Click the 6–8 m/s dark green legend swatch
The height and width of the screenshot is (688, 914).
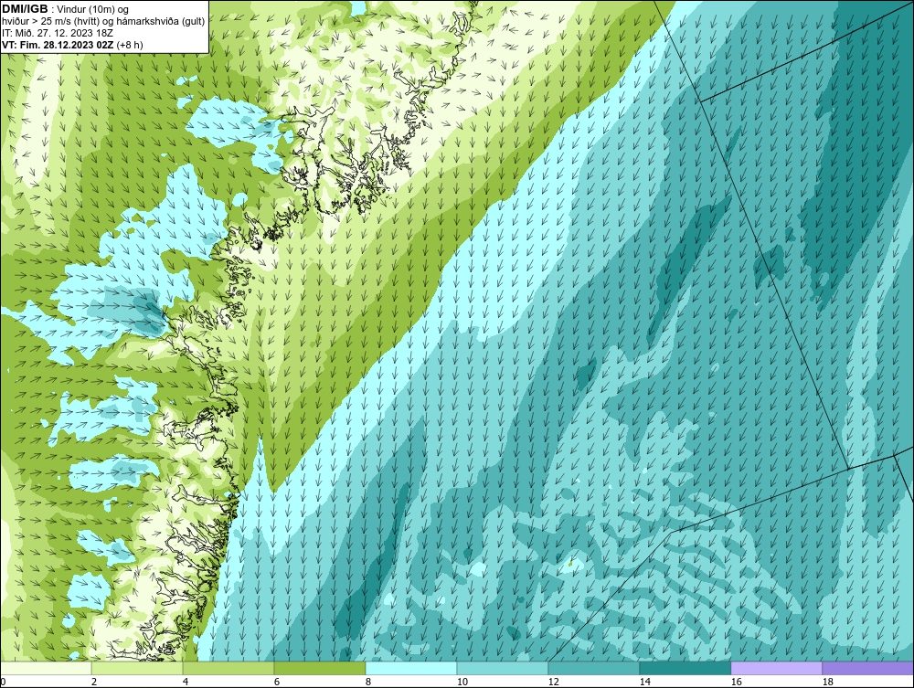coord(320,668)
